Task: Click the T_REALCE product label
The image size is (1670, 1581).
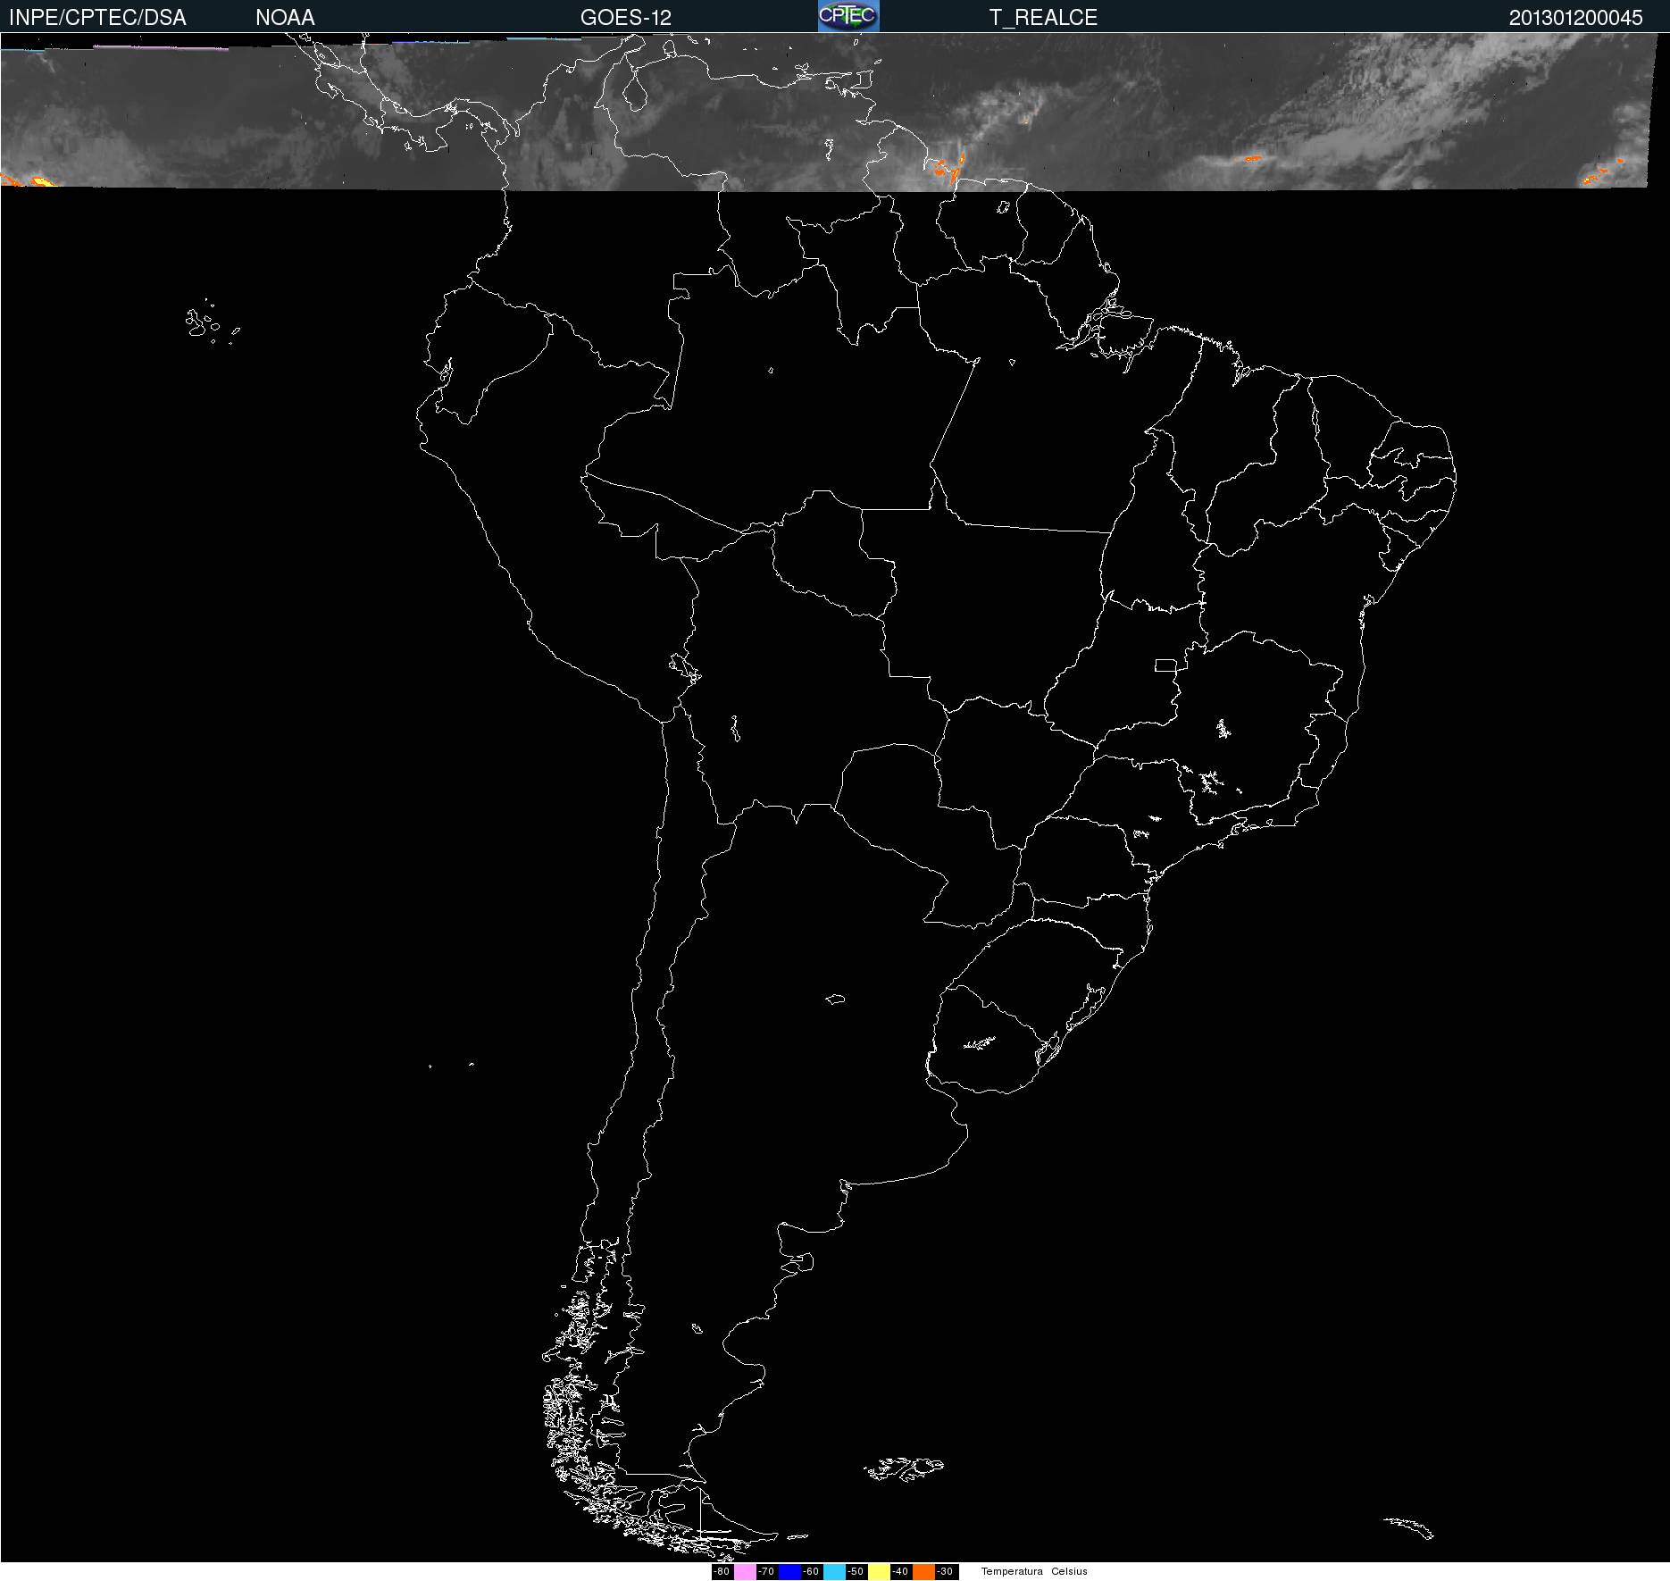Action: pyautogui.click(x=1043, y=18)
